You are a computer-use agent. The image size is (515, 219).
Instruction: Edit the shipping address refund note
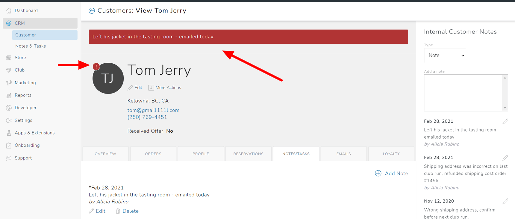point(505,158)
